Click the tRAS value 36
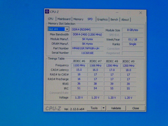 point(79,83)
